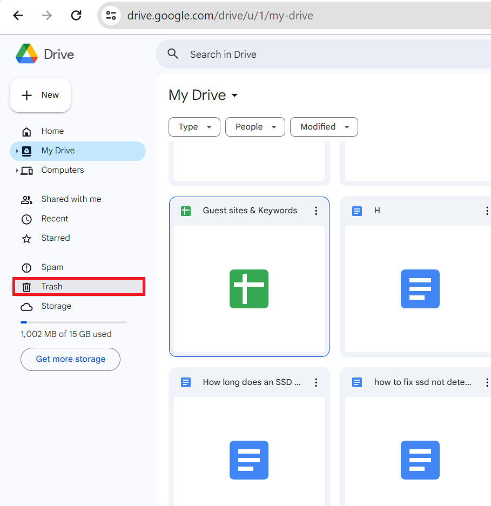Open Recent files in sidebar
The width and height of the screenshot is (491, 506).
pyautogui.click(x=77, y=219)
